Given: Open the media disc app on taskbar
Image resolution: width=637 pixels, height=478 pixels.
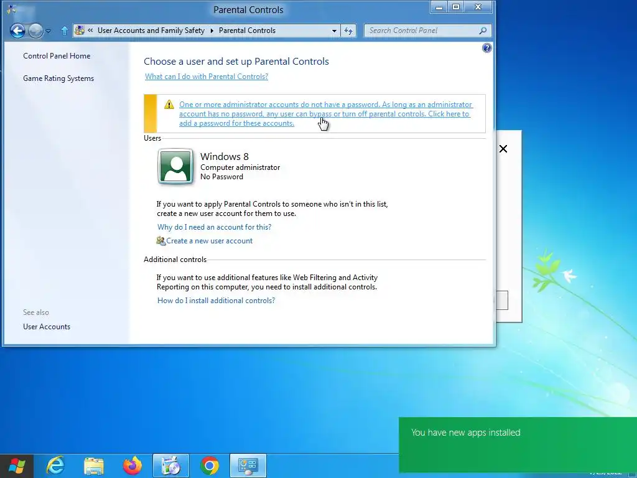Looking at the screenshot, I should 170,466.
